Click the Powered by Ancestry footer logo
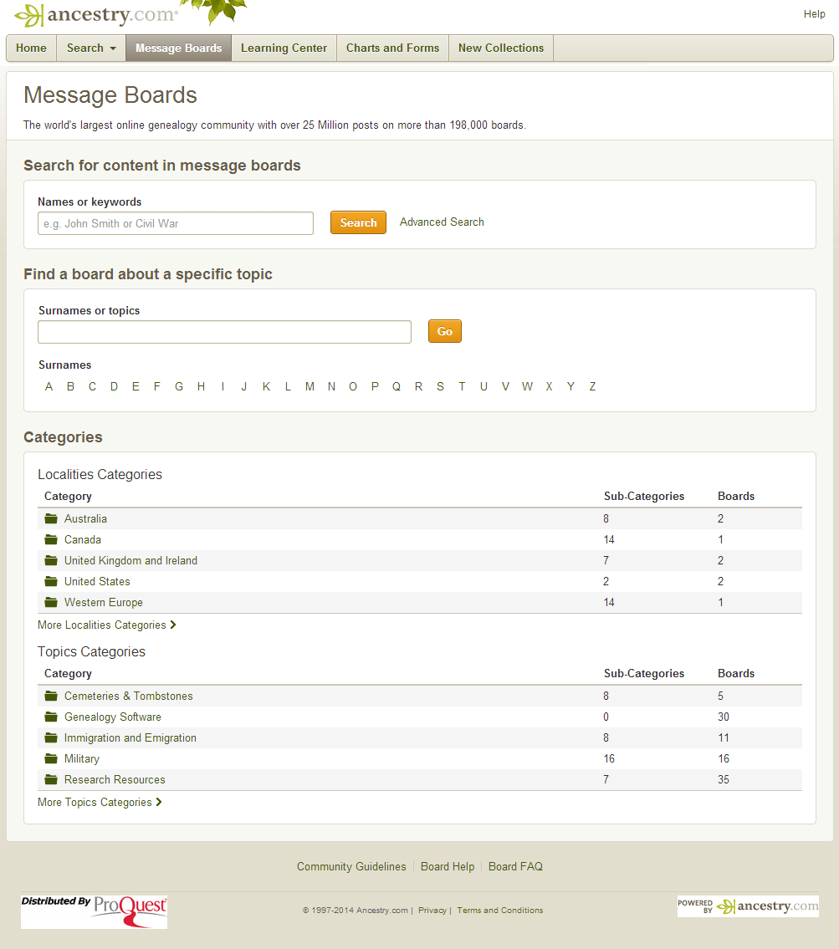 tap(748, 906)
